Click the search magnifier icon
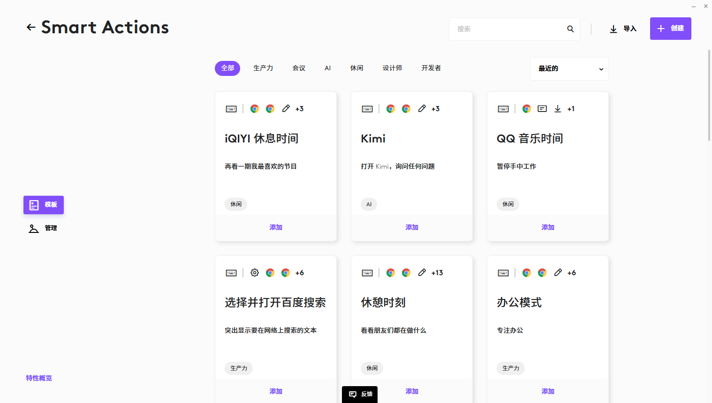712x403 pixels. click(570, 29)
